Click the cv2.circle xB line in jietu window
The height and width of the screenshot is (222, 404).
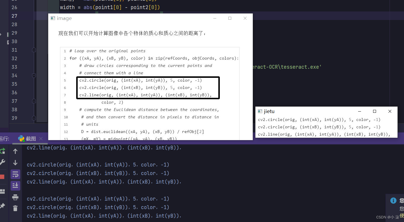click(319, 127)
